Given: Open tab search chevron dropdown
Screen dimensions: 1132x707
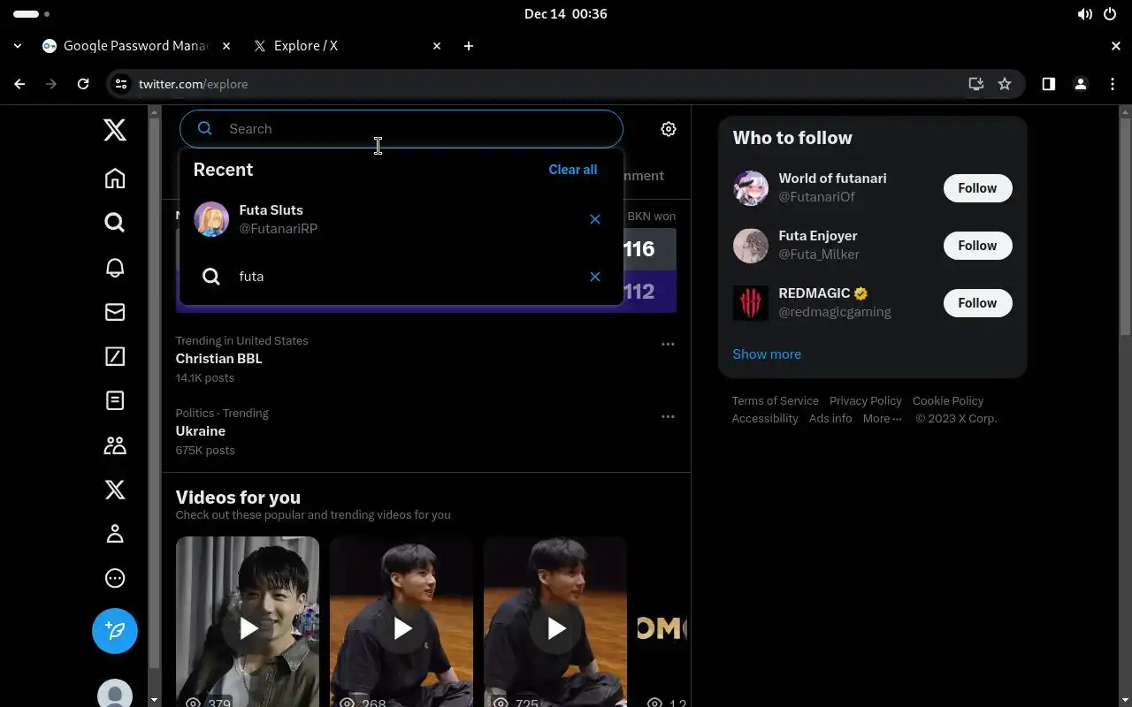Looking at the screenshot, I should coord(18,46).
